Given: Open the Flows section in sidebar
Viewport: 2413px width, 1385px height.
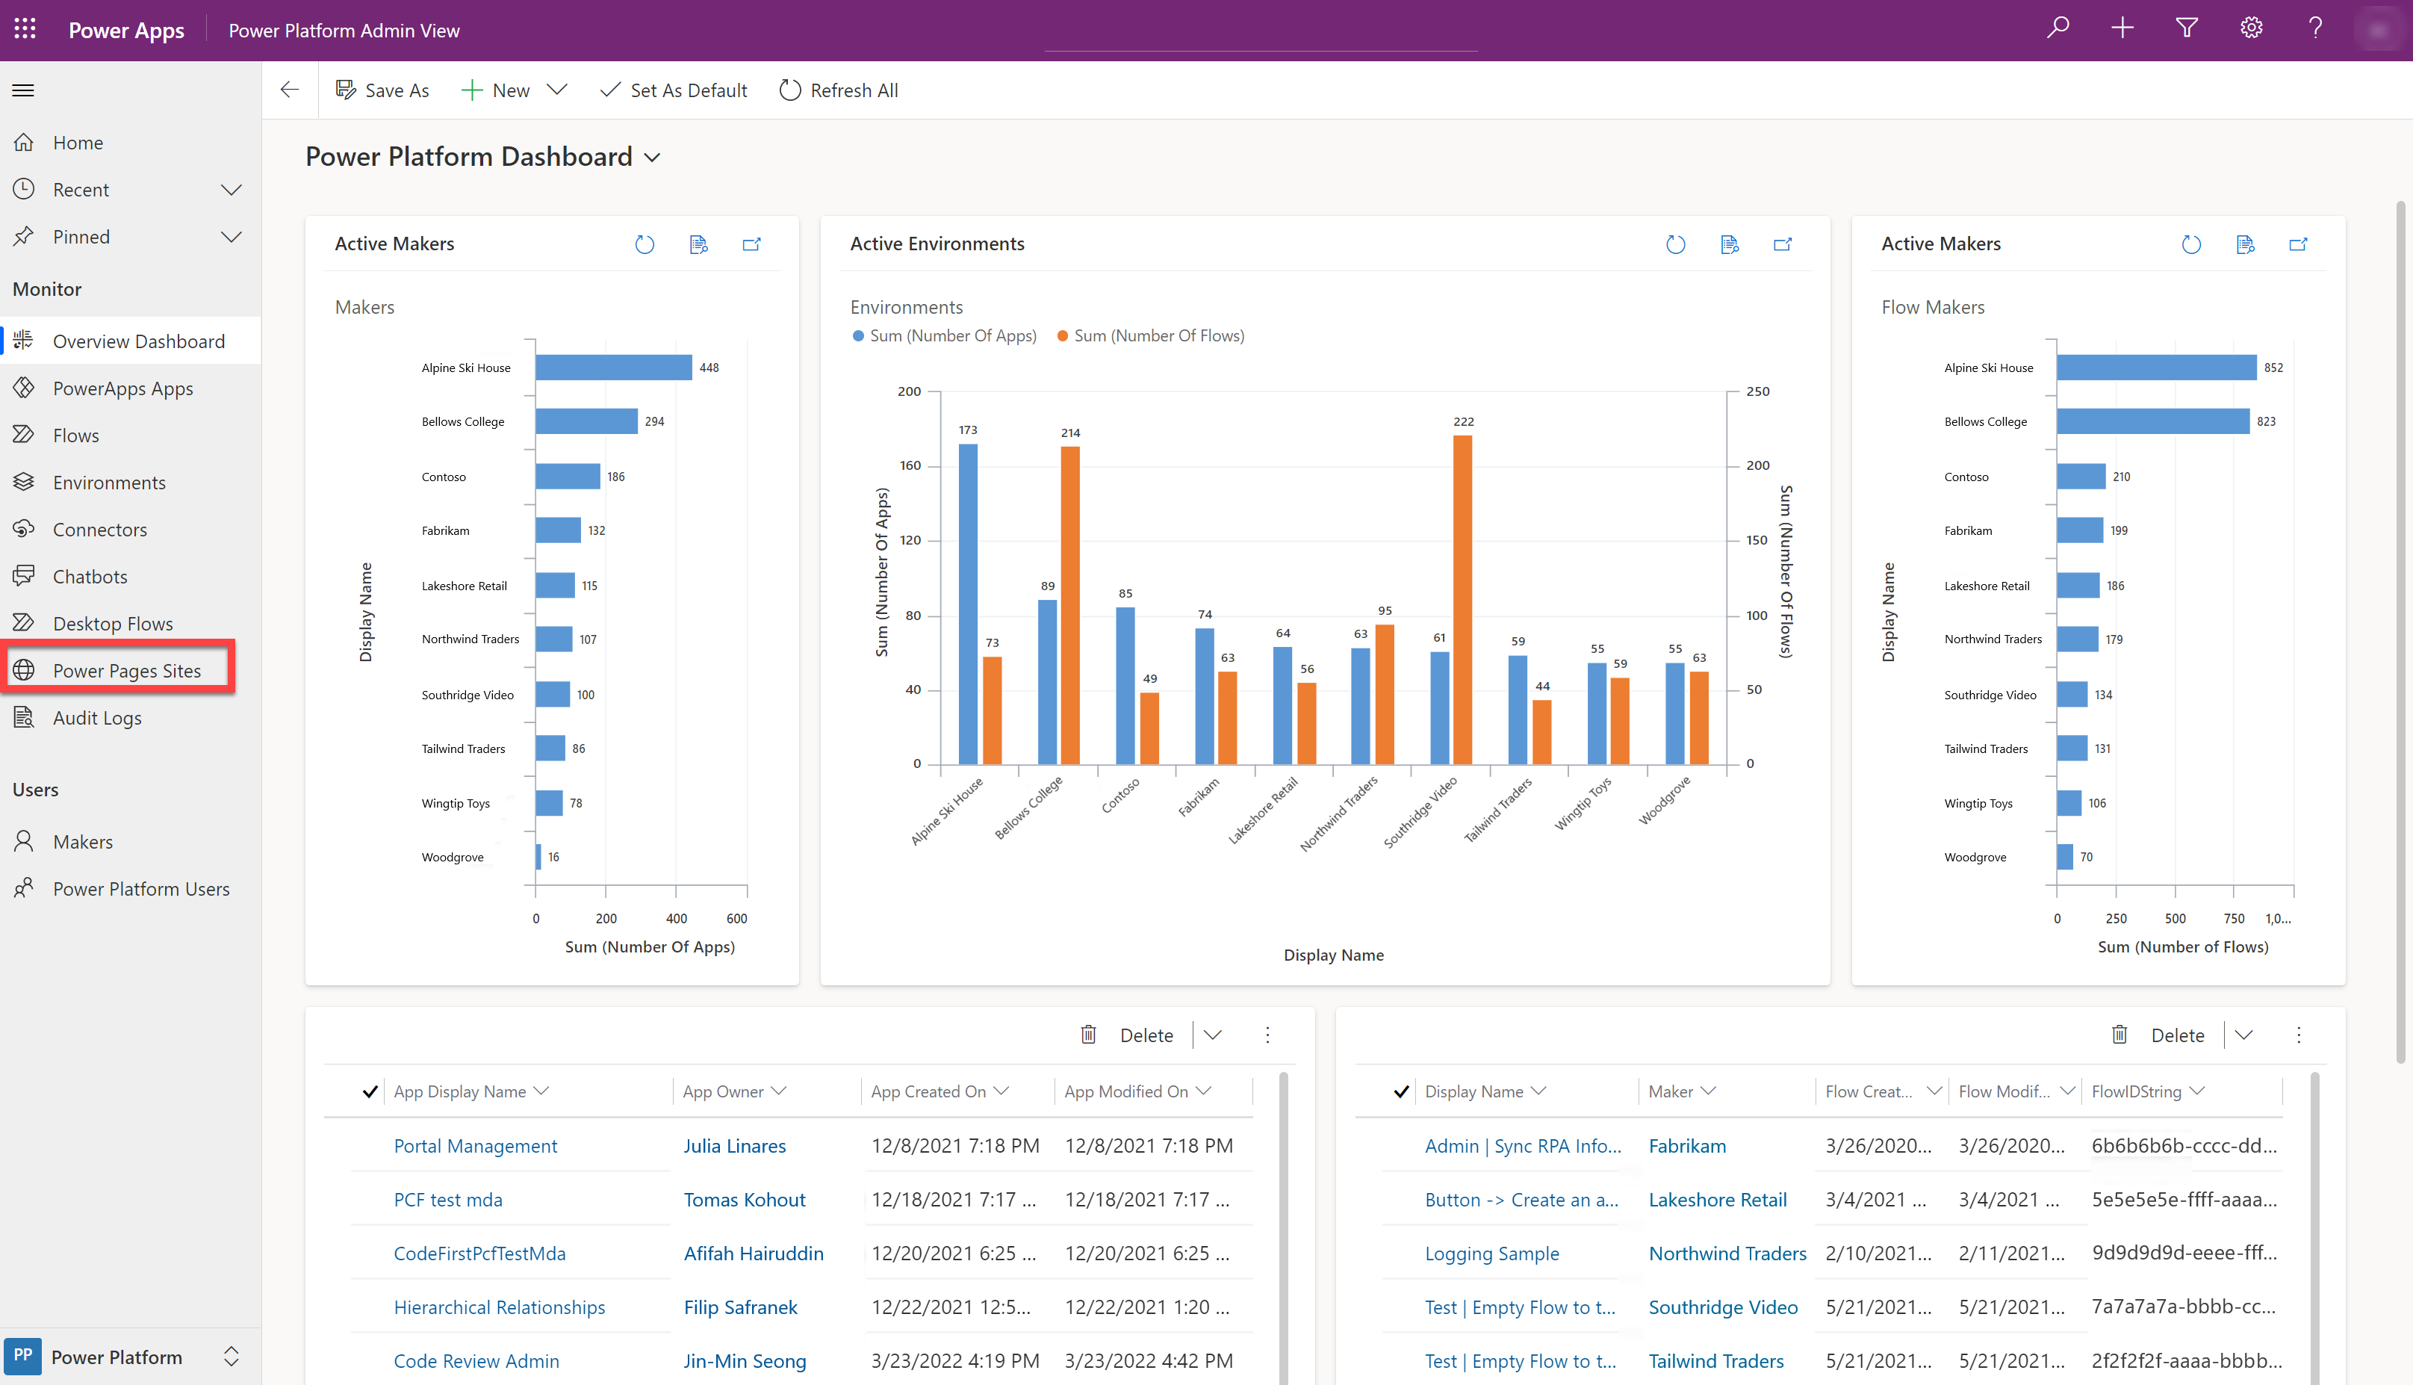Looking at the screenshot, I should (75, 435).
